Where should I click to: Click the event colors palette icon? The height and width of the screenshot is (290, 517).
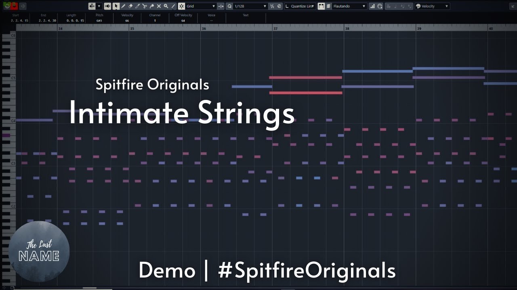pyautogui.click(x=418, y=6)
